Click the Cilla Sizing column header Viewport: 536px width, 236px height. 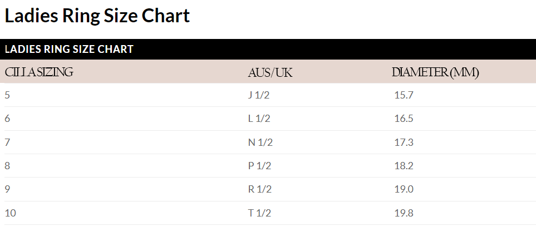39,72
